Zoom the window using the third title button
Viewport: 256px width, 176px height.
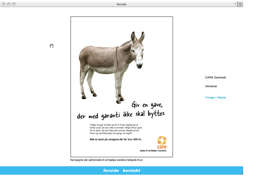[x=14, y=4]
